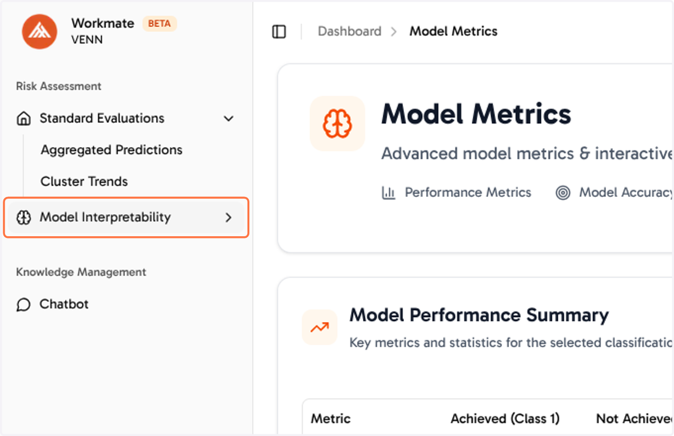Click the Metric column header
674x436 pixels.
pyautogui.click(x=331, y=419)
